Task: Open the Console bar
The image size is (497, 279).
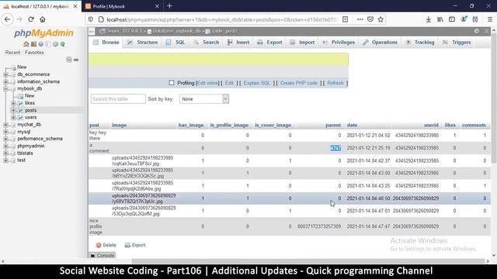Action: click(x=103, y=255)
